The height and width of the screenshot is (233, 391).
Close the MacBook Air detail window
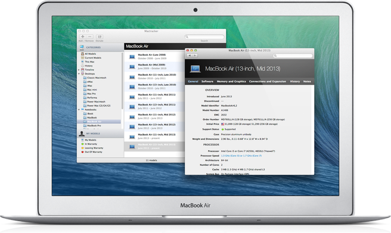click(188, 50)
